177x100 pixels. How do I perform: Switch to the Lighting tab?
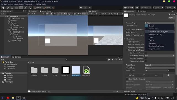click(x=142, y=11)
